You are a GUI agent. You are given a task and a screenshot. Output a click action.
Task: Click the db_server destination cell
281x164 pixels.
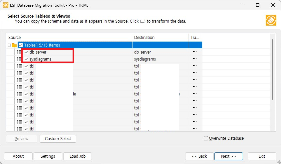click(x=160, y=52)
